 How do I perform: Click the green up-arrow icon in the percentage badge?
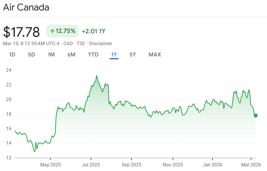point(52,31)
